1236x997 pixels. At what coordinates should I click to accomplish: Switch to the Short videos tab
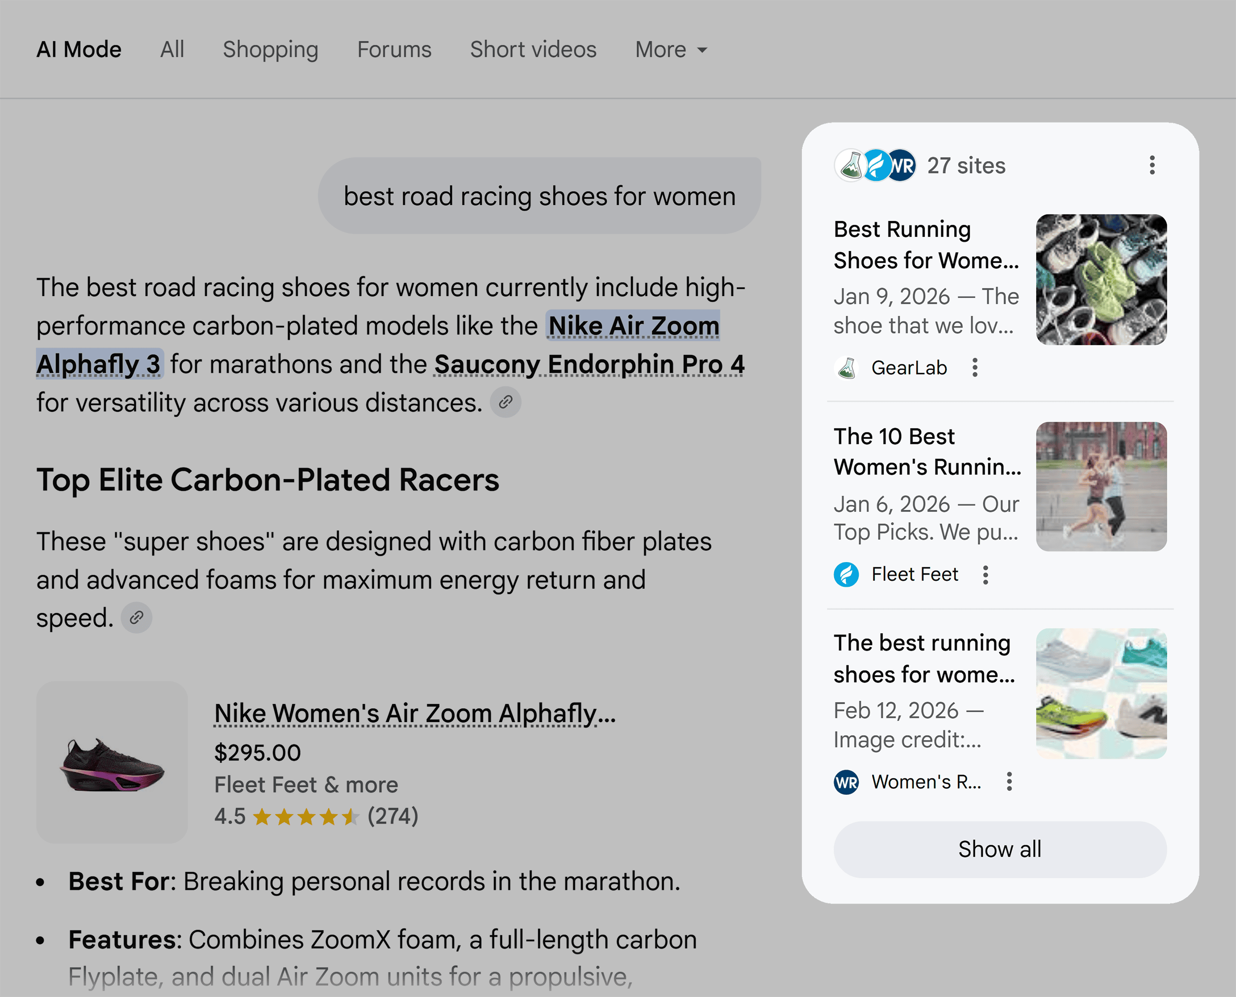(x=533, y=49)
